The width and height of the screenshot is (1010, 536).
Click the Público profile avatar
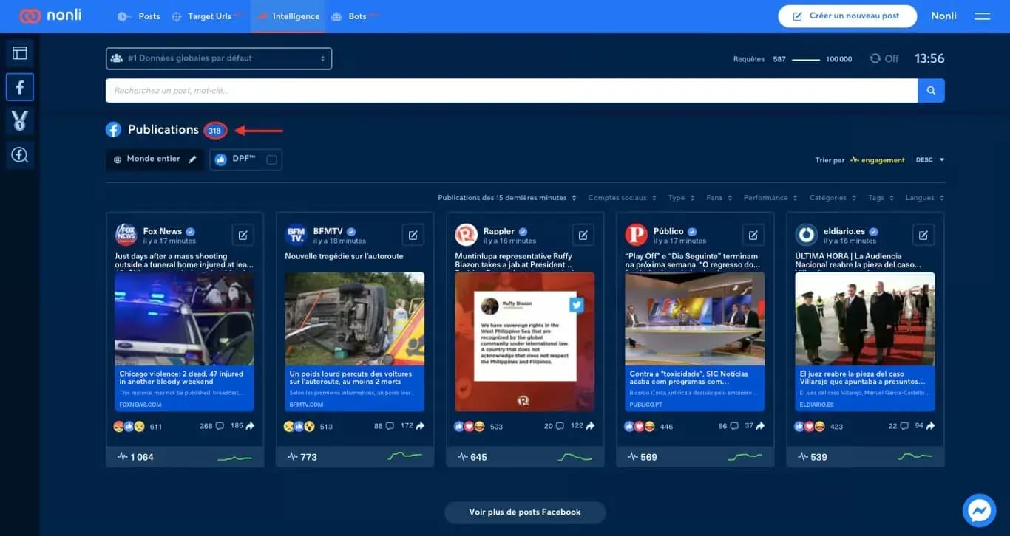(x=636, y=235)
